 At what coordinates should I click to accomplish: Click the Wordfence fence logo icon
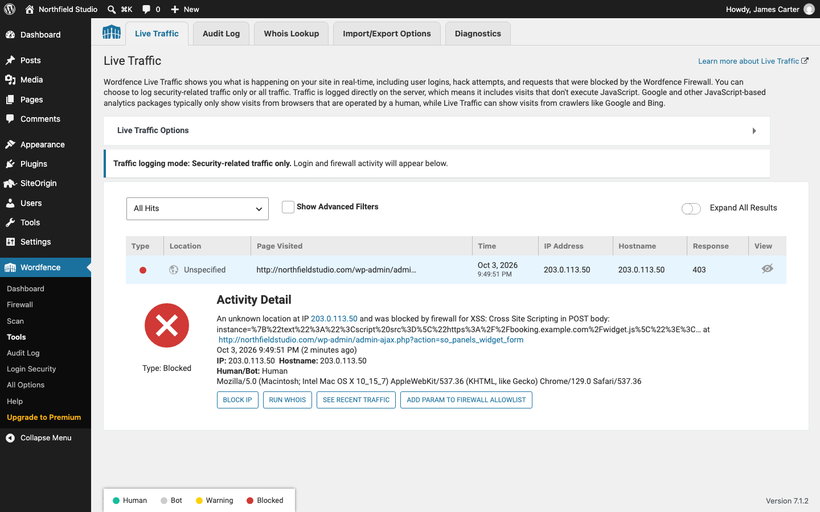point(112,32)
